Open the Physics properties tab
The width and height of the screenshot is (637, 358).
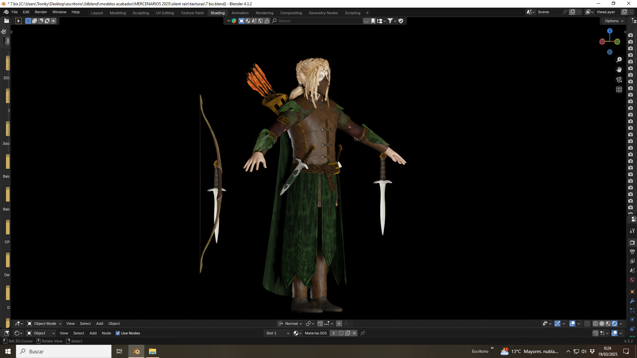(x=632, y=320)
